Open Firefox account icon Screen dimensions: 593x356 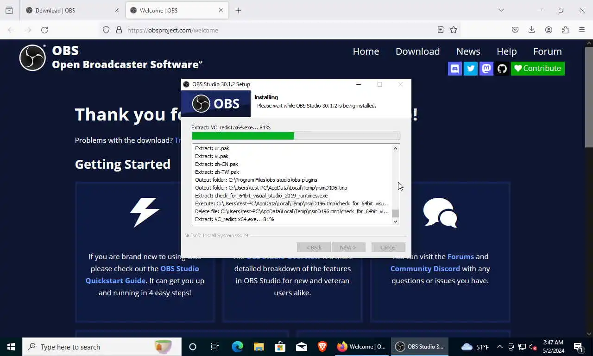549,30
